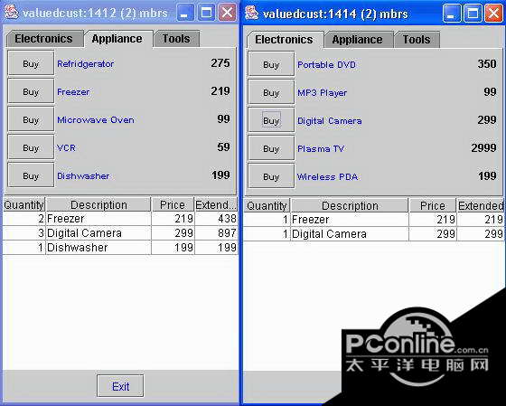This screenshot has height=406, width=506.
Task: Select Freezer row in 1412 cart table
Action: click(x=120, y=219)
